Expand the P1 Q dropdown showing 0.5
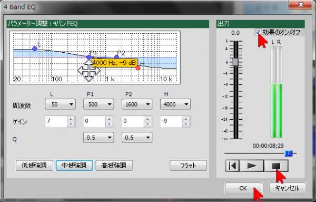The image size is (316, 202). 98,138
